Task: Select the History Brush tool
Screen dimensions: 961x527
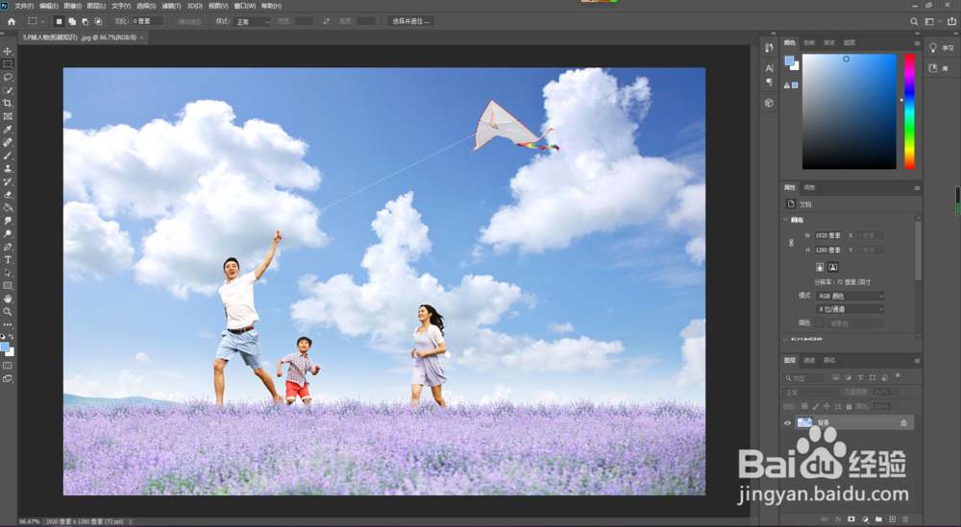Action: [x=8, y=181]
